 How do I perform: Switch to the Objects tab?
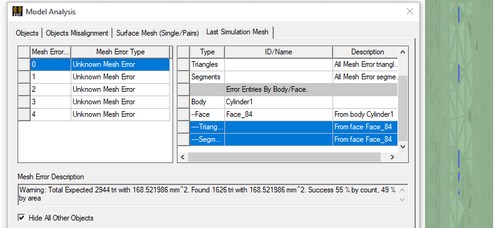click(27, 33)
